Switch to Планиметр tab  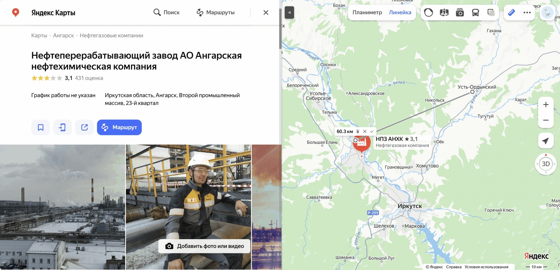point(367,13)
